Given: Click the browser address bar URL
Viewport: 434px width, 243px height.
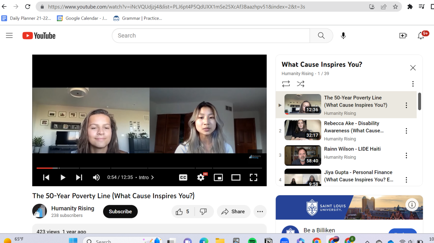Looking at the screenshot, I should [x=176, y=7].
